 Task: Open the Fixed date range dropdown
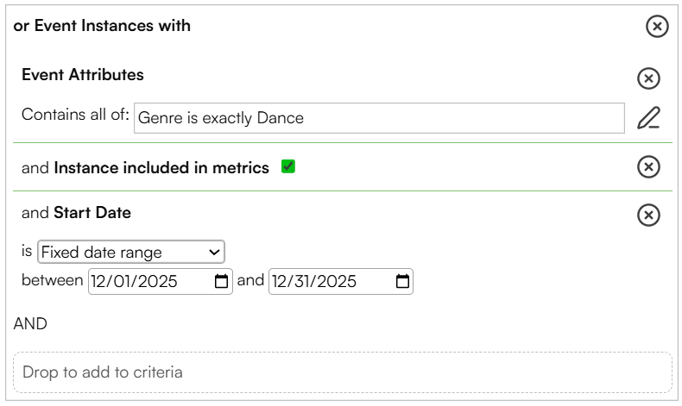(x=131, y=252)
